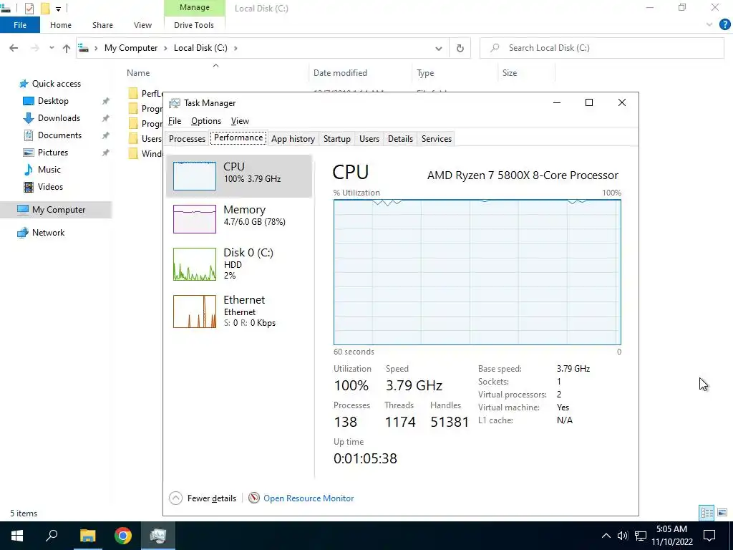Open the recent locations dropdown arrow
This screenshot has width=733, height=550.
pos(52,48)
